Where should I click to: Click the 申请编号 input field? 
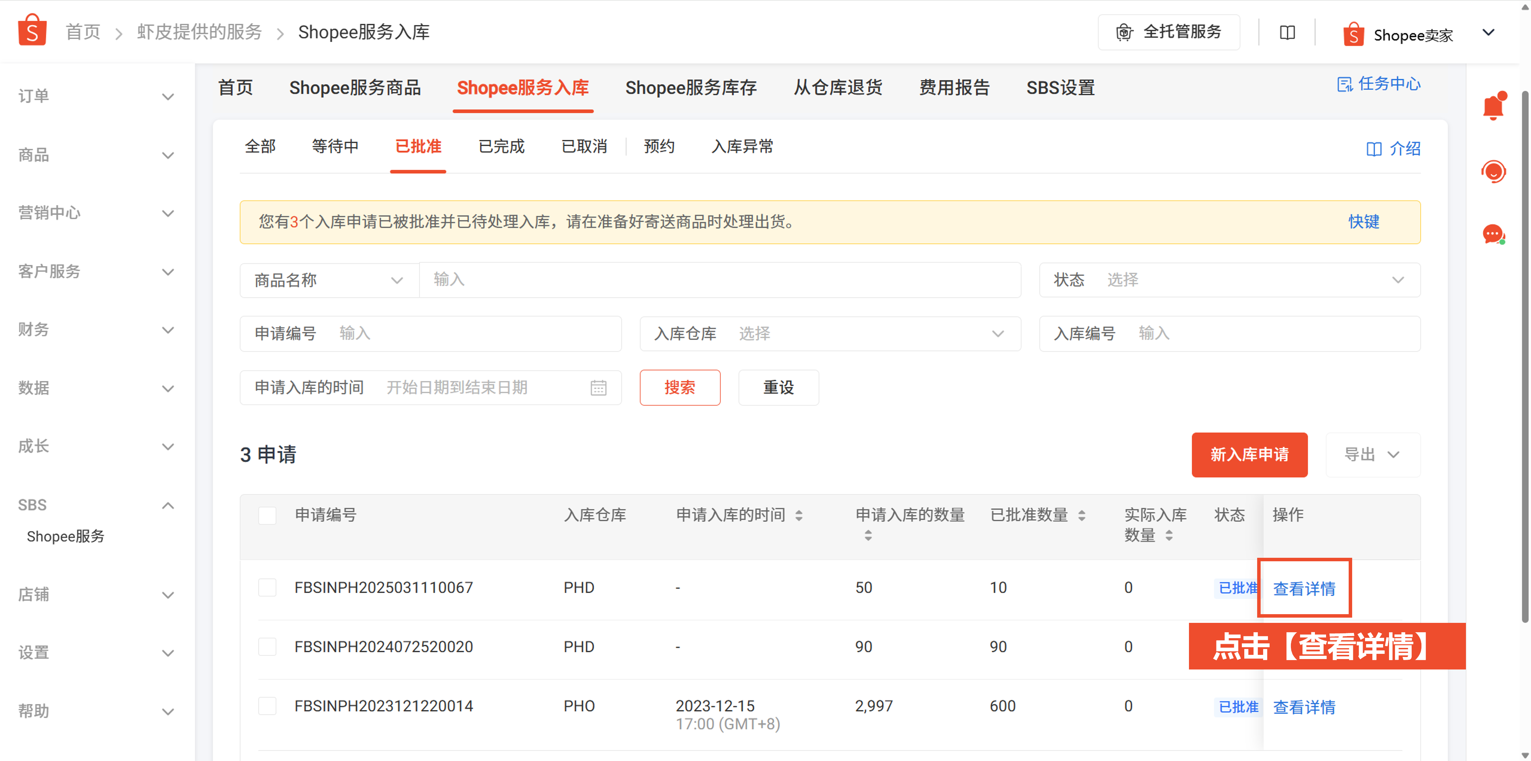[431, 334]
